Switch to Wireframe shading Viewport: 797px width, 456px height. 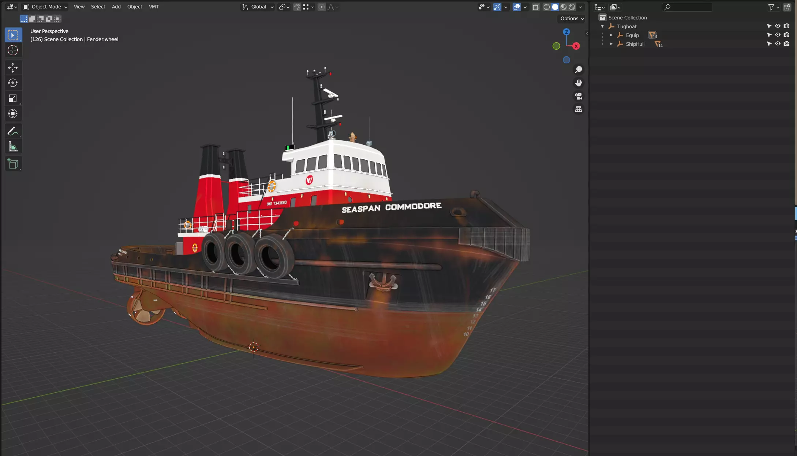point(547,7)
